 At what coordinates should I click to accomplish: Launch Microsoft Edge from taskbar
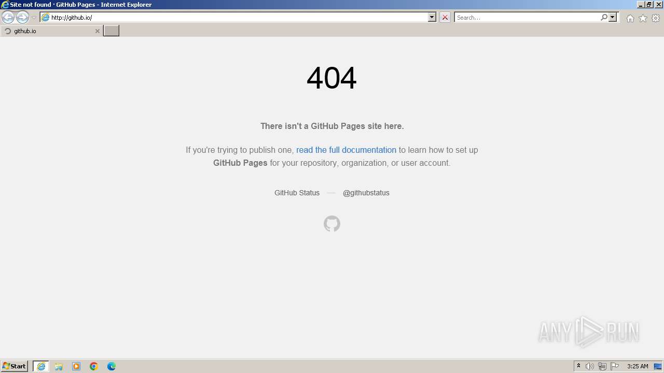coord(112,366)
